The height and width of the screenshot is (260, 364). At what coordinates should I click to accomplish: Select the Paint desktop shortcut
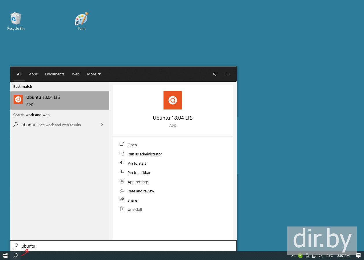coord(81,21)
